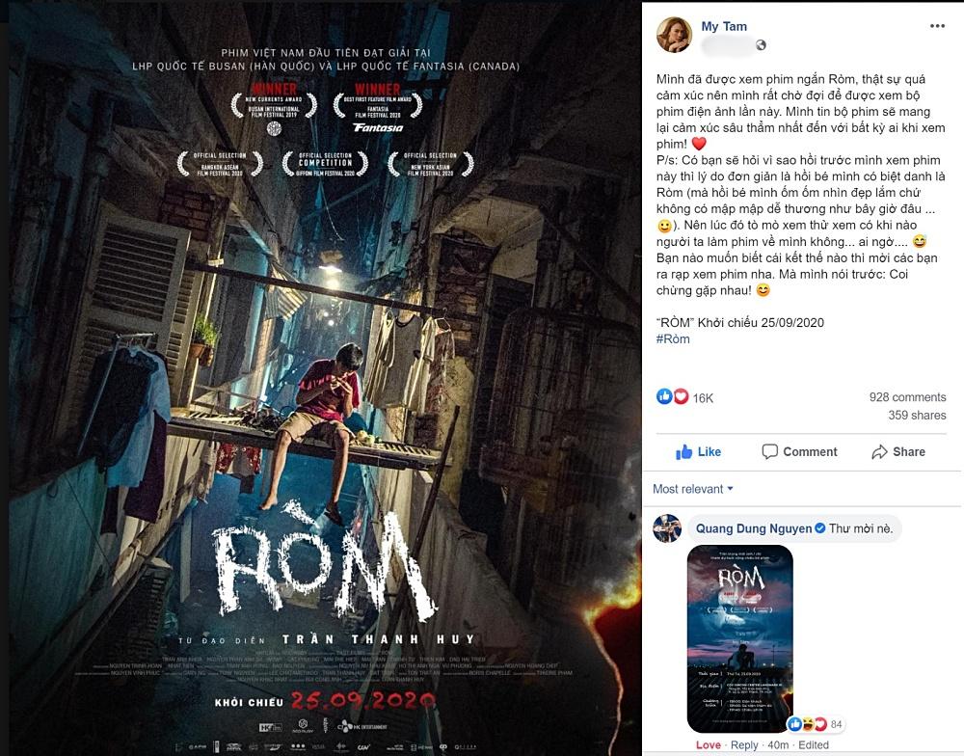Click Quang Dung Nguyen's comment avatar
The height and width of the screenshot is (756, 964).
pos(667,528)
